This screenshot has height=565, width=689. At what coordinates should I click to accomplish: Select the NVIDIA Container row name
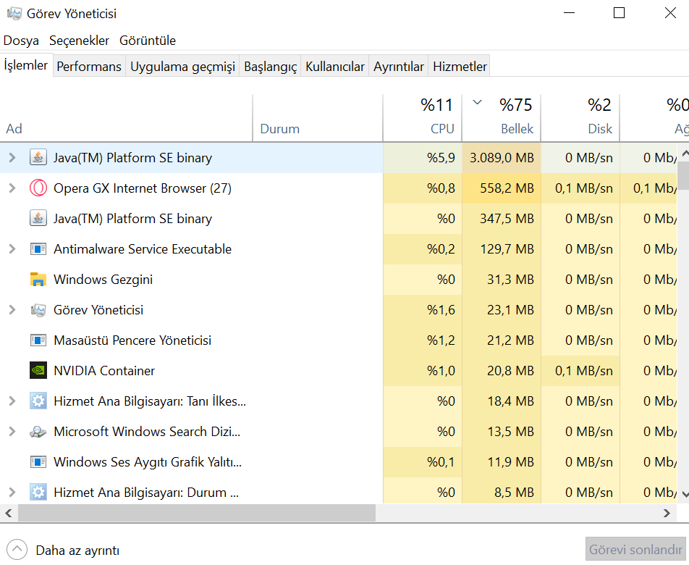[x=104, y=371]
